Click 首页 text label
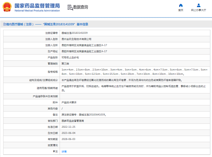The width and height of the screenshot is (212, 157). pos(181,10)
